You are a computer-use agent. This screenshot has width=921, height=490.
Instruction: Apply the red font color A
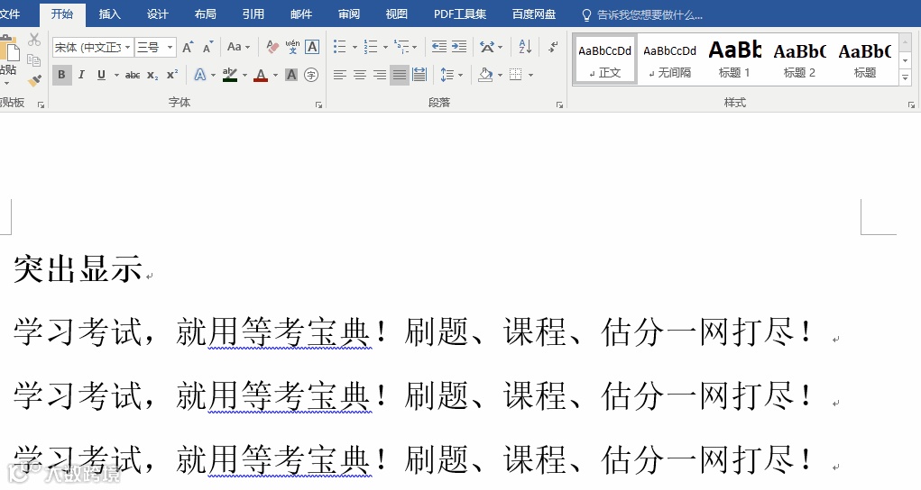point(261,75)
